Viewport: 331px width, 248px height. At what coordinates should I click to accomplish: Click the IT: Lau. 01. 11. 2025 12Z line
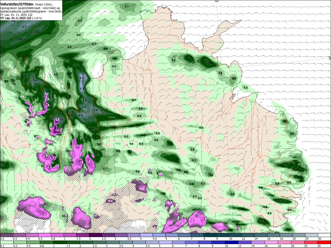click(x=16, y=15)
